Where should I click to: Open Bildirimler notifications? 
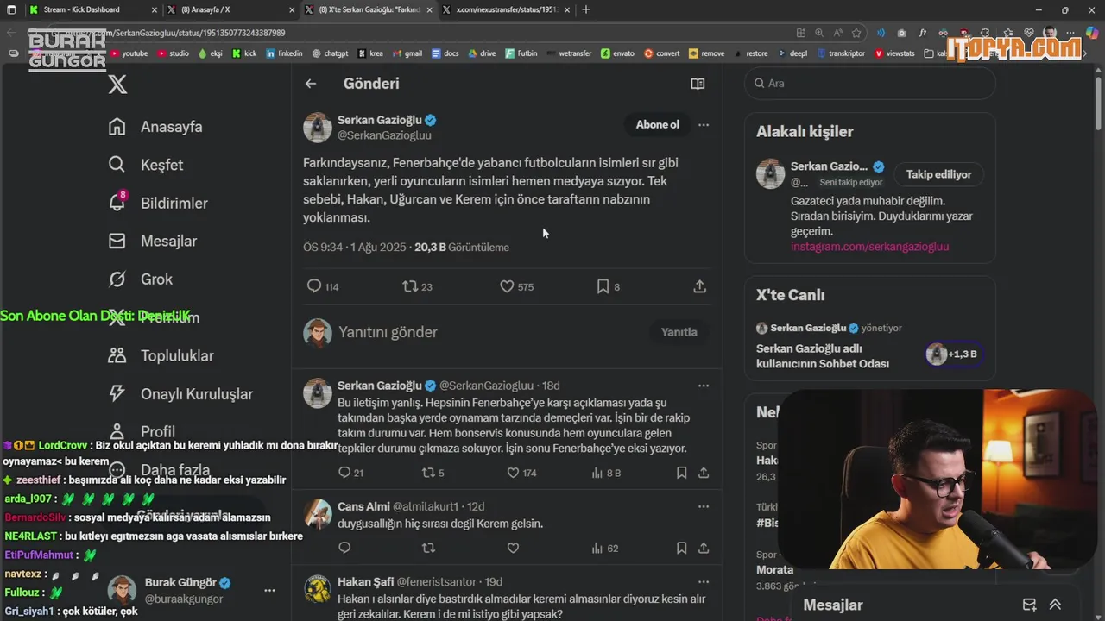pos(158,203)
